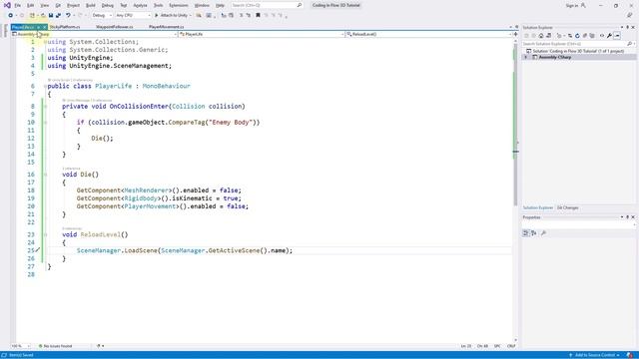Image resolution: width=639 pixels, height=359 pixels.
Task: Click the Solution Explorer collapse all icon
Action: 585,36
